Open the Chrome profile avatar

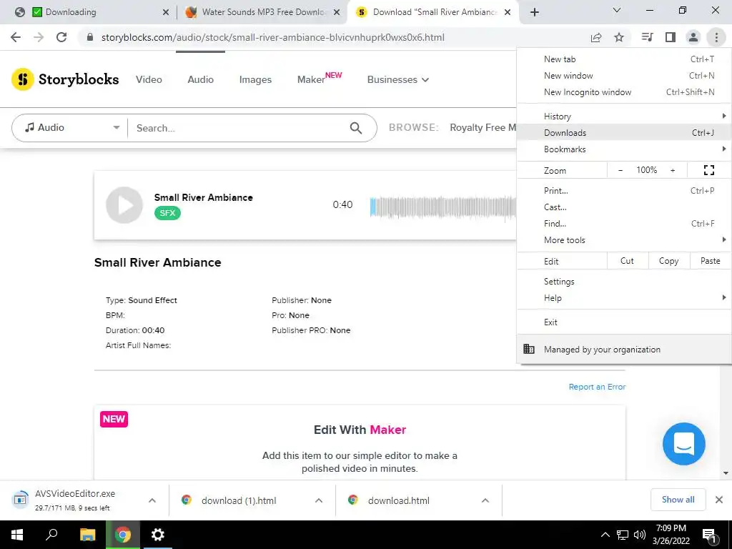693,37
